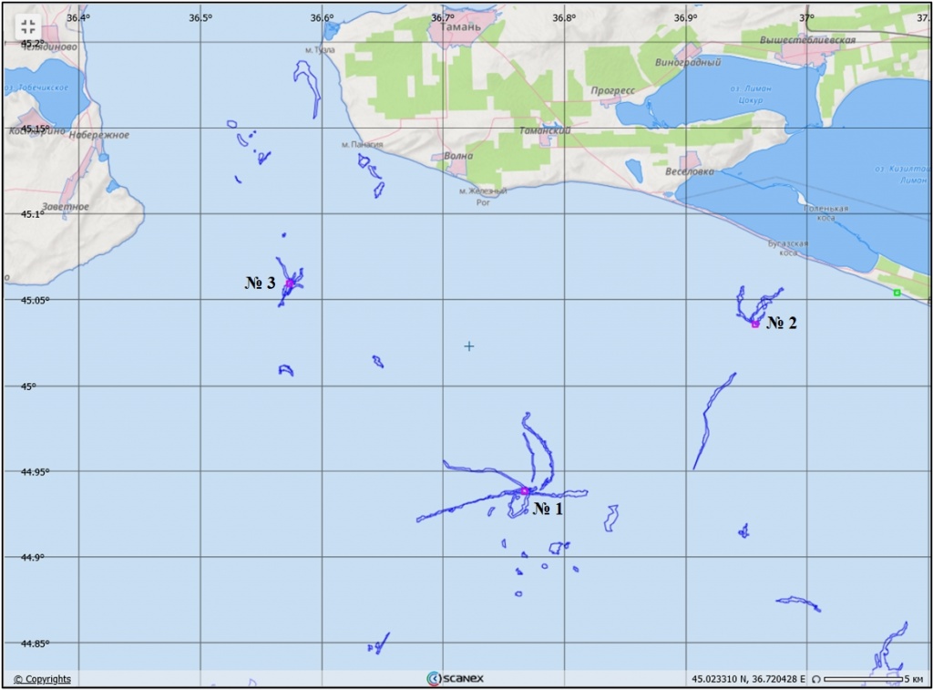Open the Copyrights link
Image resolution: width=933 pixels, height=690 pixels.
point(42,679)
